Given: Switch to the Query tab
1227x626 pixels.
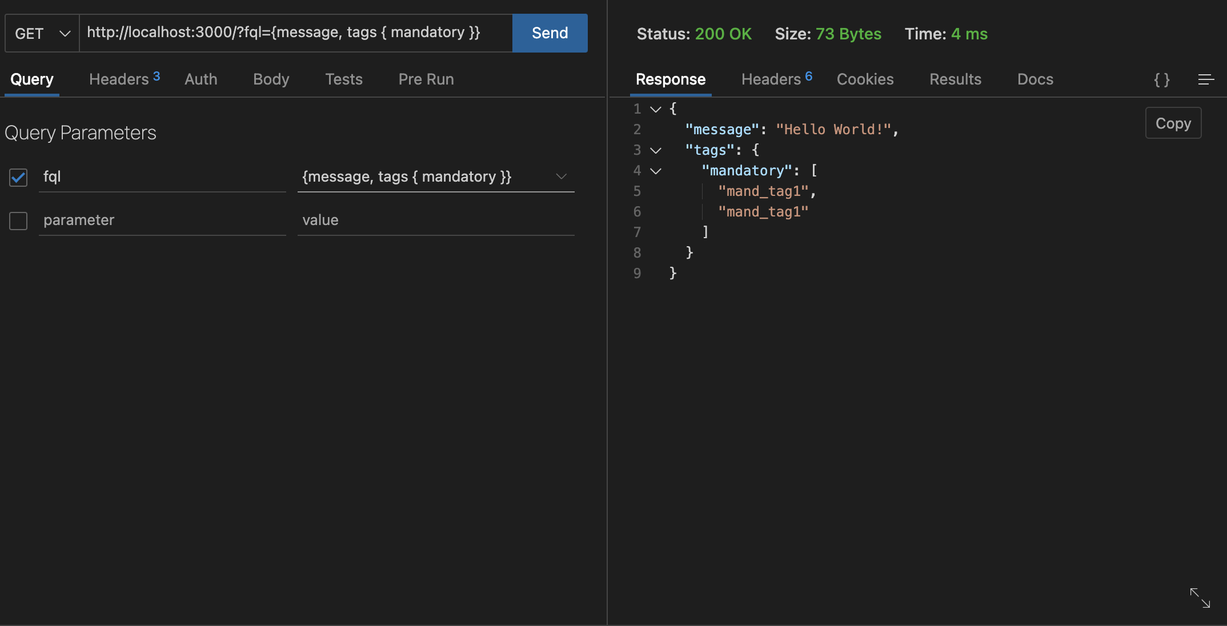Looking at the screenshot, I should click(32, 79).
